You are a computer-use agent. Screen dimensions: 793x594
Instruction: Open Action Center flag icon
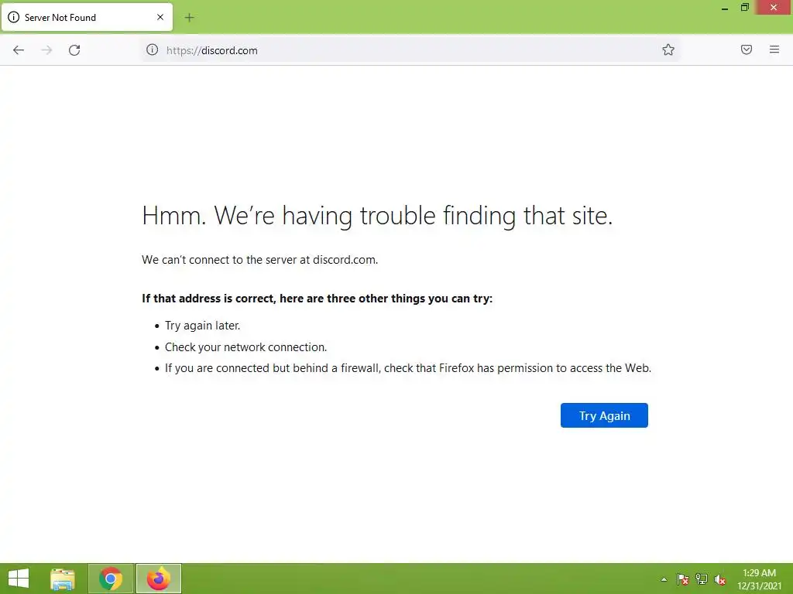click(x=683, y=579)
